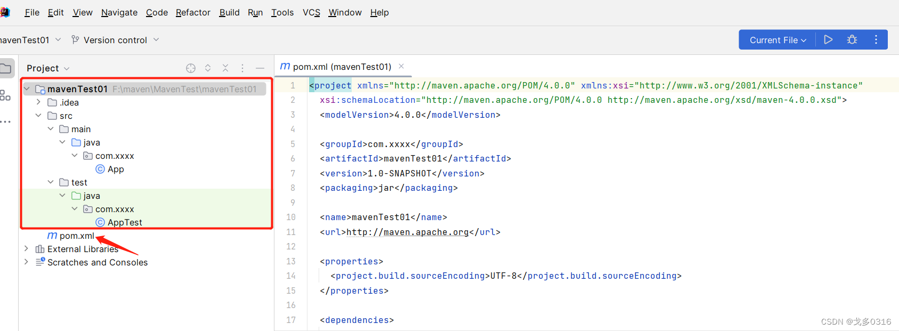This screenshot has width=899, height=331.
Task: Open the Edit menu
Action: coord(55,12)
